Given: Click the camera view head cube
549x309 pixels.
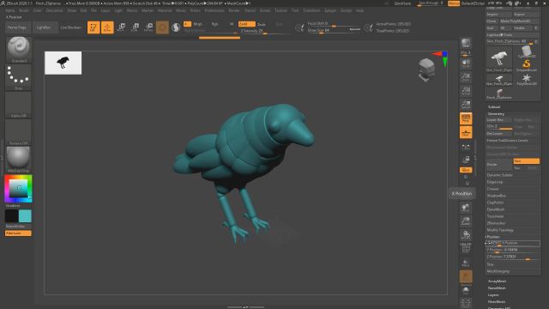Looking at the screenshot, I should tap(426, 70).
